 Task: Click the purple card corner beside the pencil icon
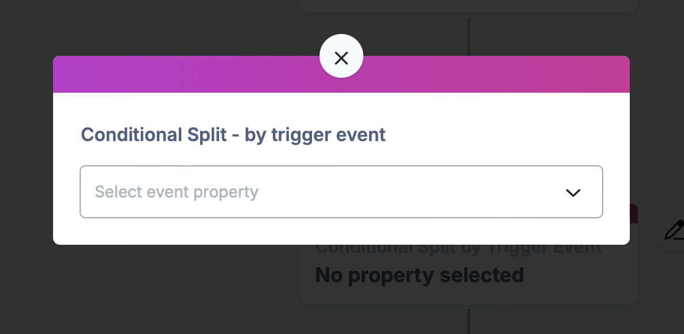point(634,214)
